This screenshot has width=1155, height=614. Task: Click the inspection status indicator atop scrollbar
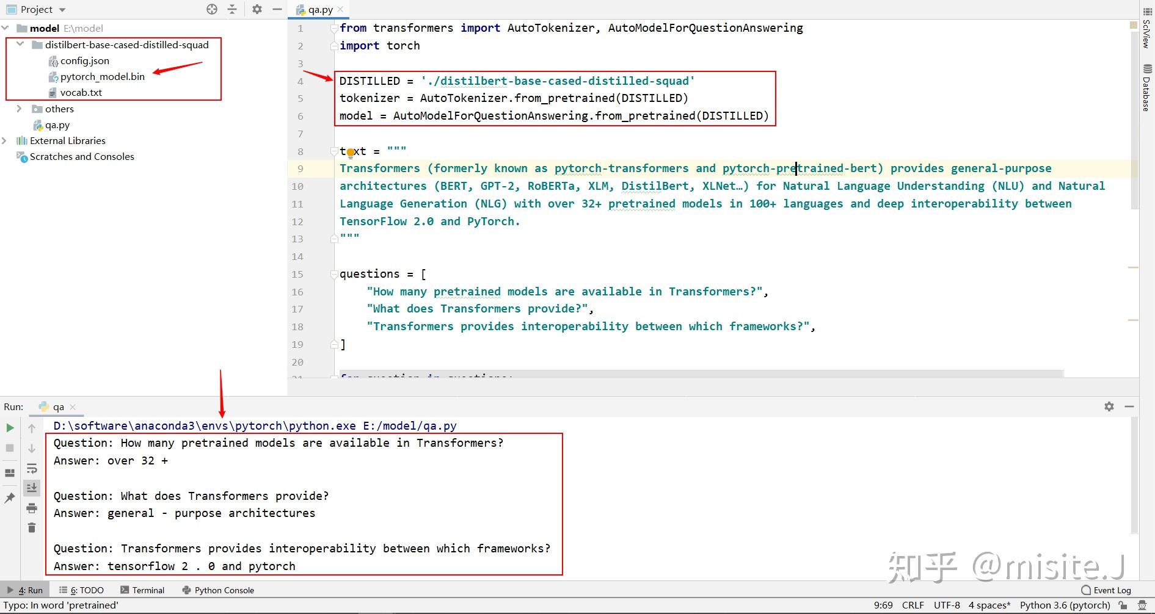(x=1134, y=26)
